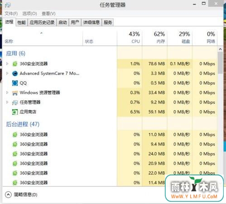Click the Windows 资源管理器 icon
The width and height of the screenshot is (226, 204).
pyautogui.click(x=15, y=93)
